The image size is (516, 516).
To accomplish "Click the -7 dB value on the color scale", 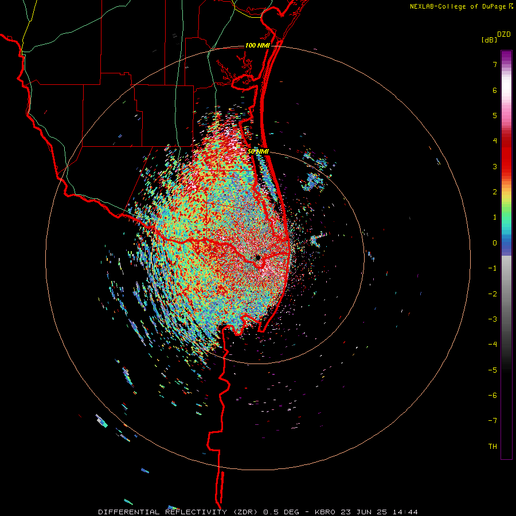I will tap(492, 421).
